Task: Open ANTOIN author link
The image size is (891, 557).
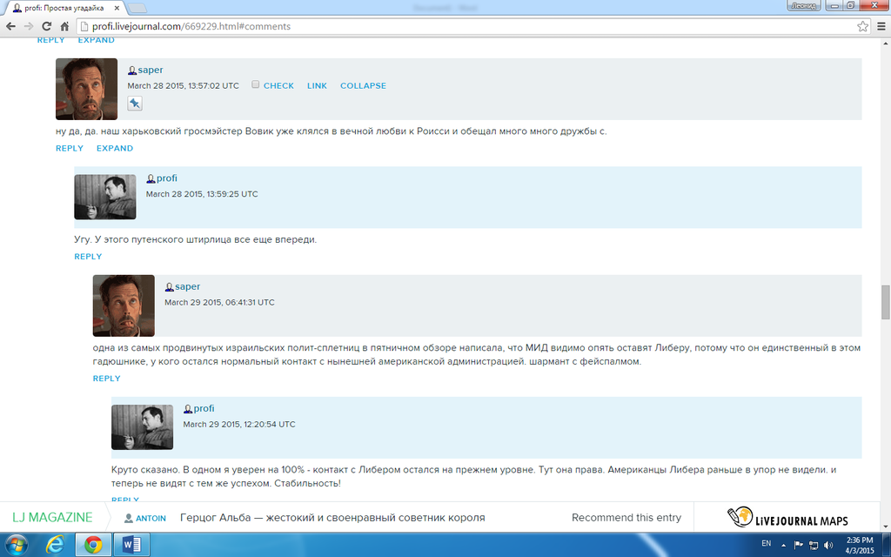Action: [x=151, y=519]
